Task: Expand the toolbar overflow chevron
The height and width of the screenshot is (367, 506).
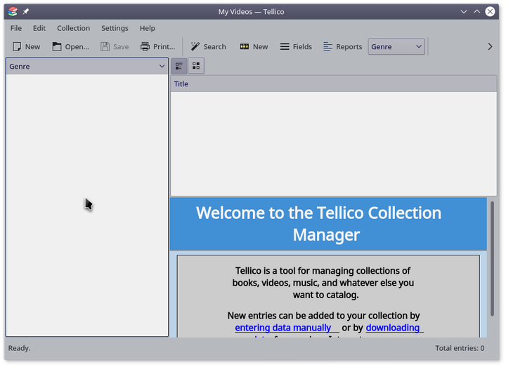Action: 490,47
